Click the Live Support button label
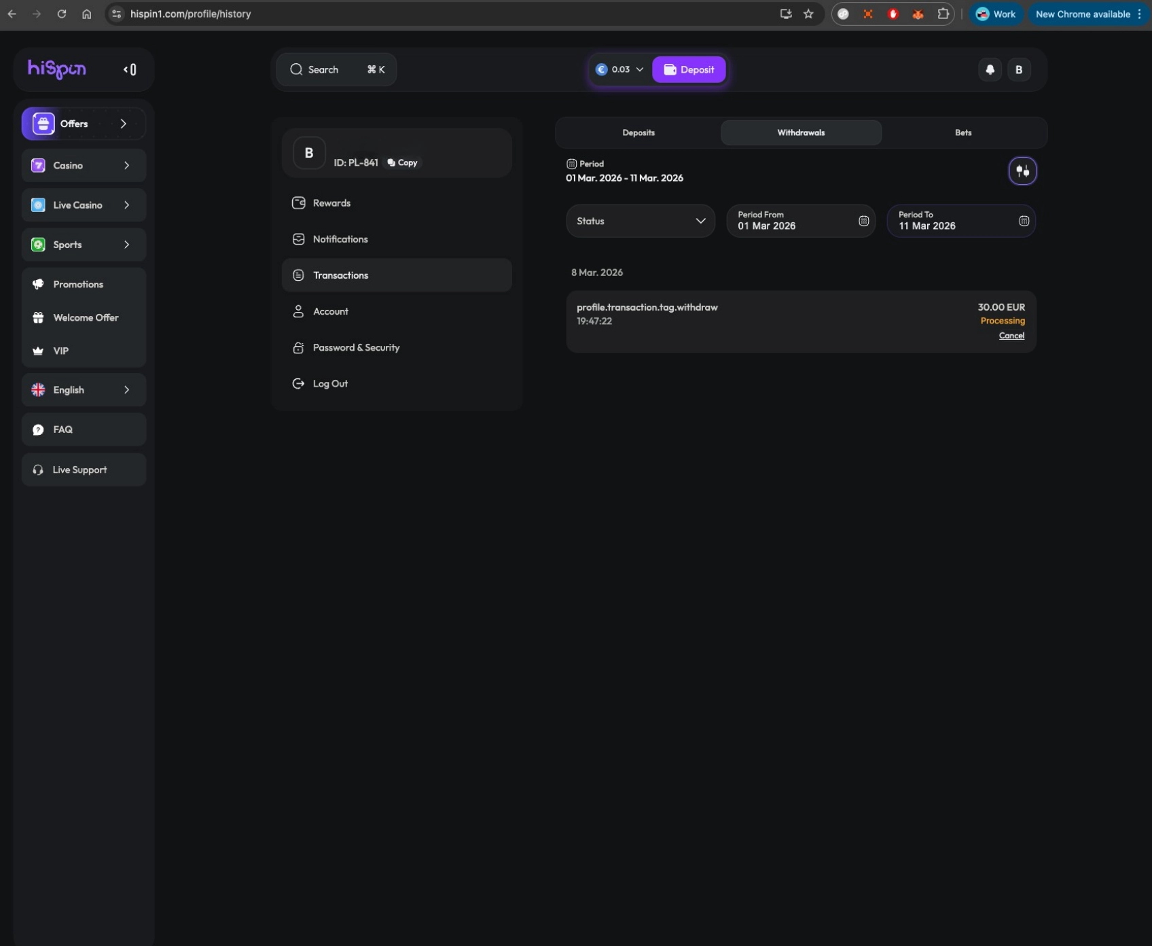This screenshot has height=946, width=1152. coord(79,470)
